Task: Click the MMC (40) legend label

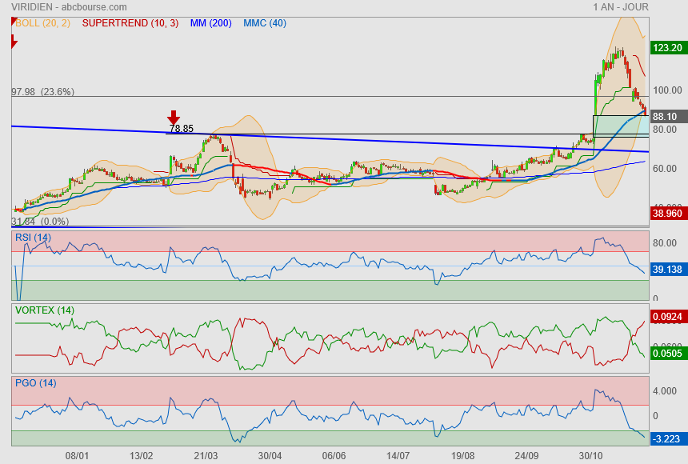Action: click(x=265, y=23)
